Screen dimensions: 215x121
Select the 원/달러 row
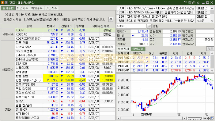coord(65,101)
